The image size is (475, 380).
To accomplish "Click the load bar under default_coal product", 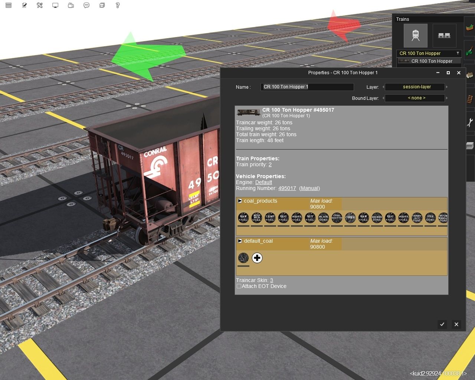I will pyautogui.click(x=243, y=266).
